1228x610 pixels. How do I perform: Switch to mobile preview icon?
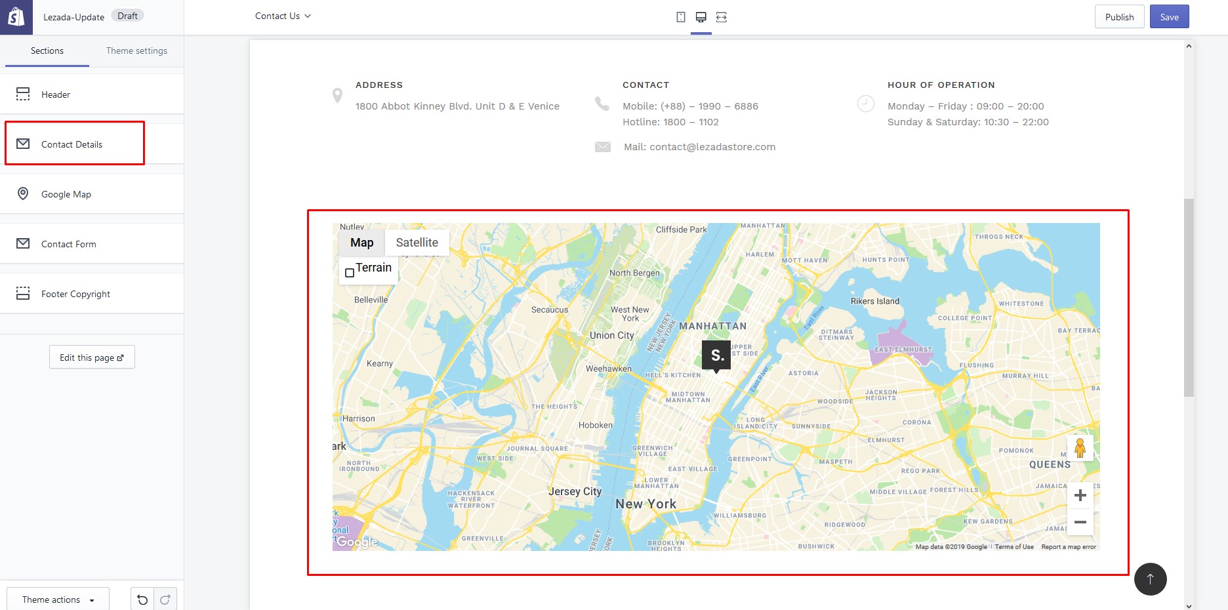(x=681, y=17)
